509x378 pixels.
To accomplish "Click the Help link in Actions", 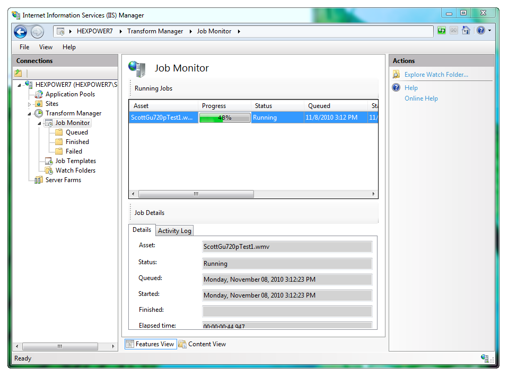I will 411,88.
